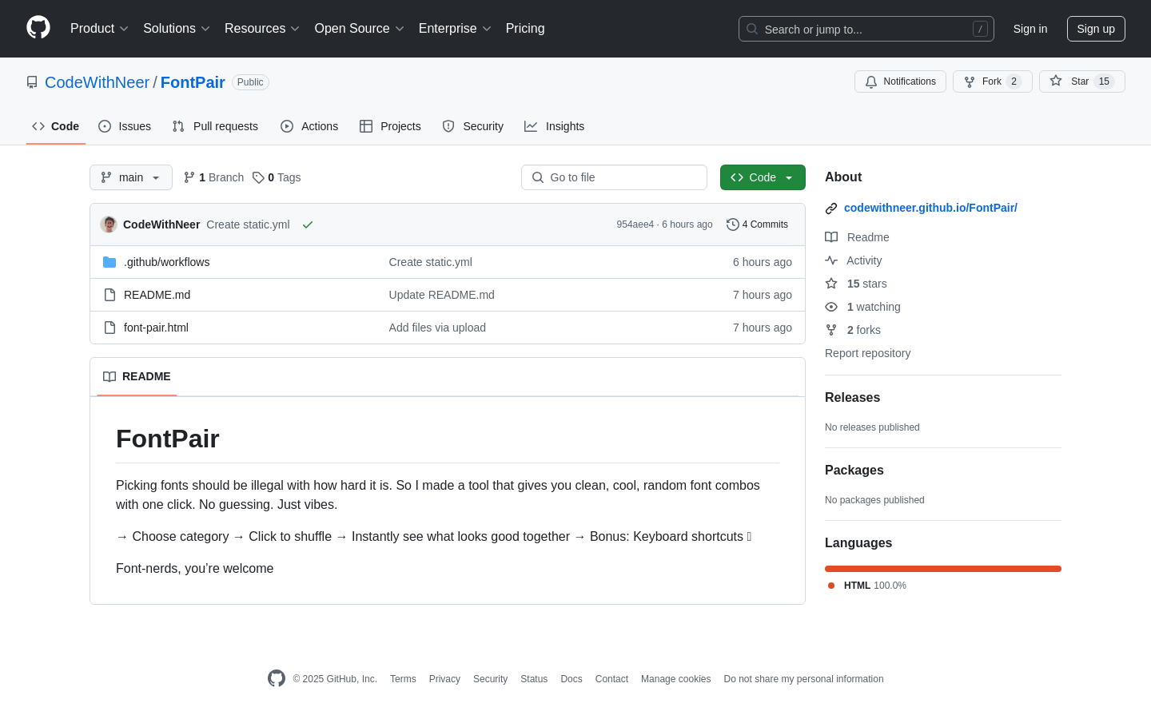Open the footer Privacy link
1151x719 pixels.
[444, 679]
